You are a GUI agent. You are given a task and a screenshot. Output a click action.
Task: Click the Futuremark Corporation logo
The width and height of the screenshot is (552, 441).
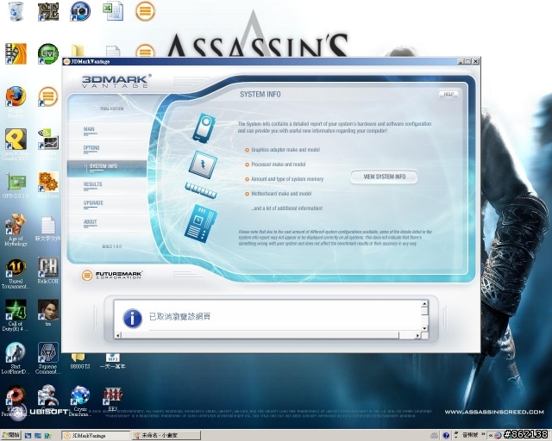112,275
